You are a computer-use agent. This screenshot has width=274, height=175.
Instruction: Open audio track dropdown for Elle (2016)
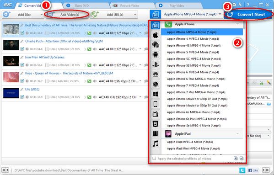[140, 97]
